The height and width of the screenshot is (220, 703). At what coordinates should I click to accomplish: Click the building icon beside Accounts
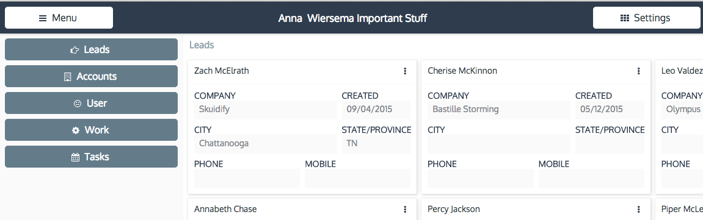point(68,76)
